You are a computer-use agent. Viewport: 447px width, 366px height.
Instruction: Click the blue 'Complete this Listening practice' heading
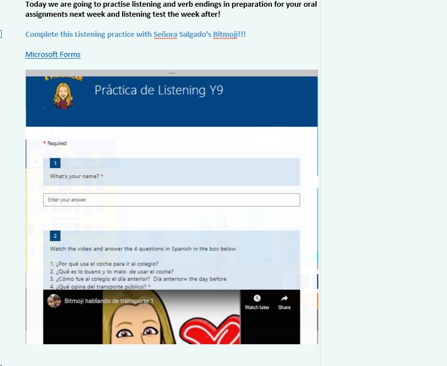[135, 34]
